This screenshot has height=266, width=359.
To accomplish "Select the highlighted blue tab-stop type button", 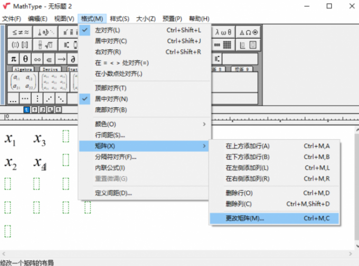I will (x=27, y=110).
